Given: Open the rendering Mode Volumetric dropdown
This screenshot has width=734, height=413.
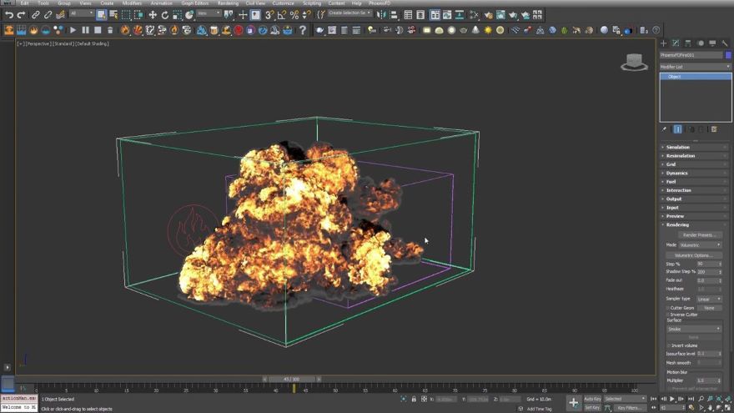Looking at the screenshot, I should point(700,245).
